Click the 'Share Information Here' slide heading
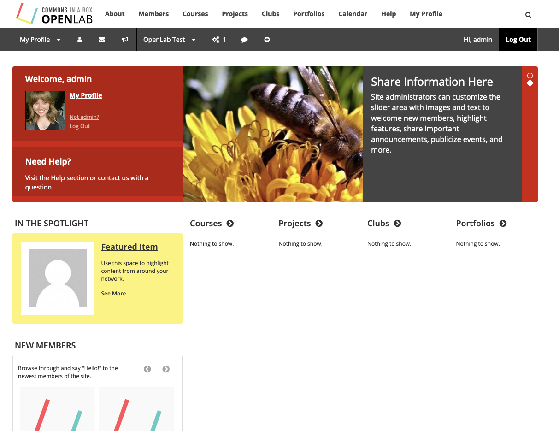Image resolution: width=559 pixels, height=431 pixels. point(432,82)
